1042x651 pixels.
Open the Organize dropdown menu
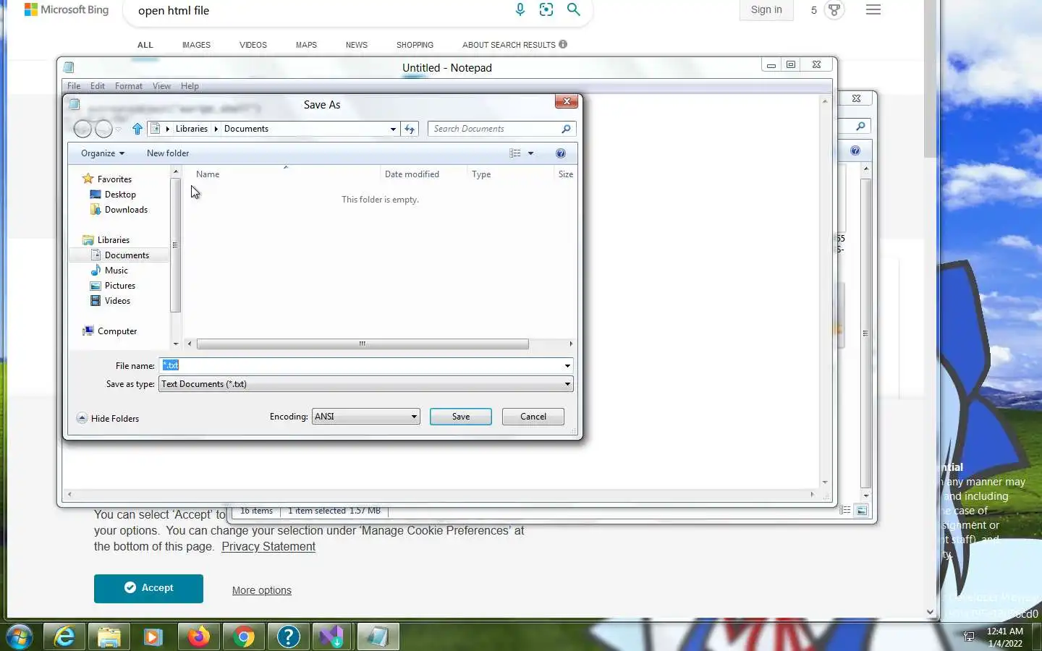(103, 153)
